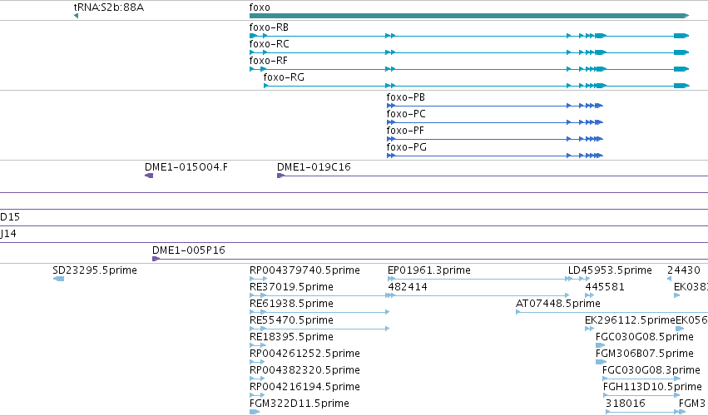This screenshot has width=708, height=416.
Task: Click the foxo-PB protein feature label
Action: [405, 97]
